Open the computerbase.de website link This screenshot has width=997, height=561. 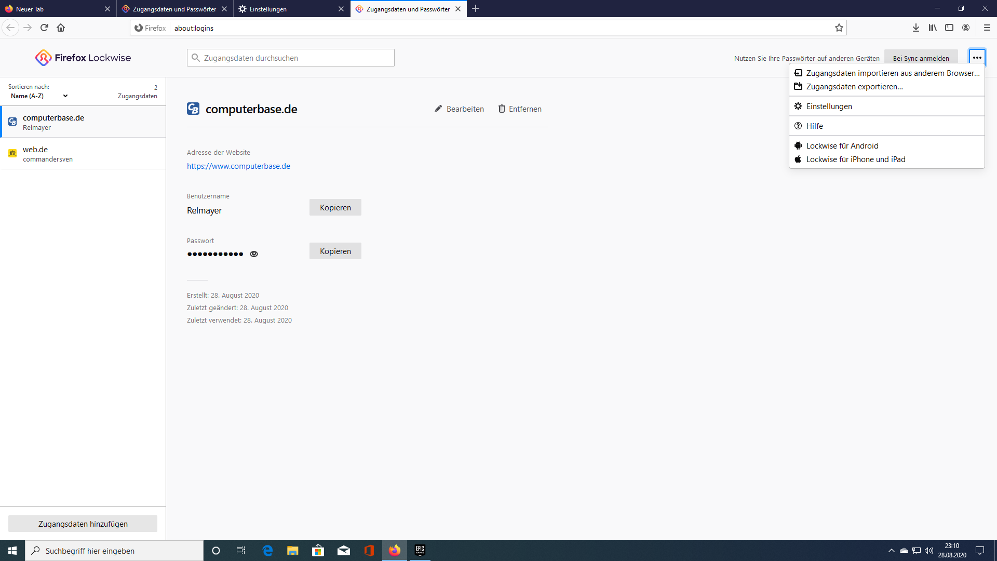point(238,166)
